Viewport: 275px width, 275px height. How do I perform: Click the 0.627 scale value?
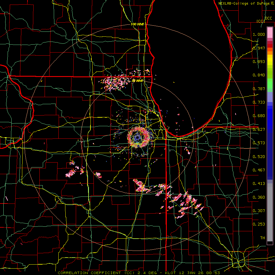pyautogui.click(x=259, y=130)
